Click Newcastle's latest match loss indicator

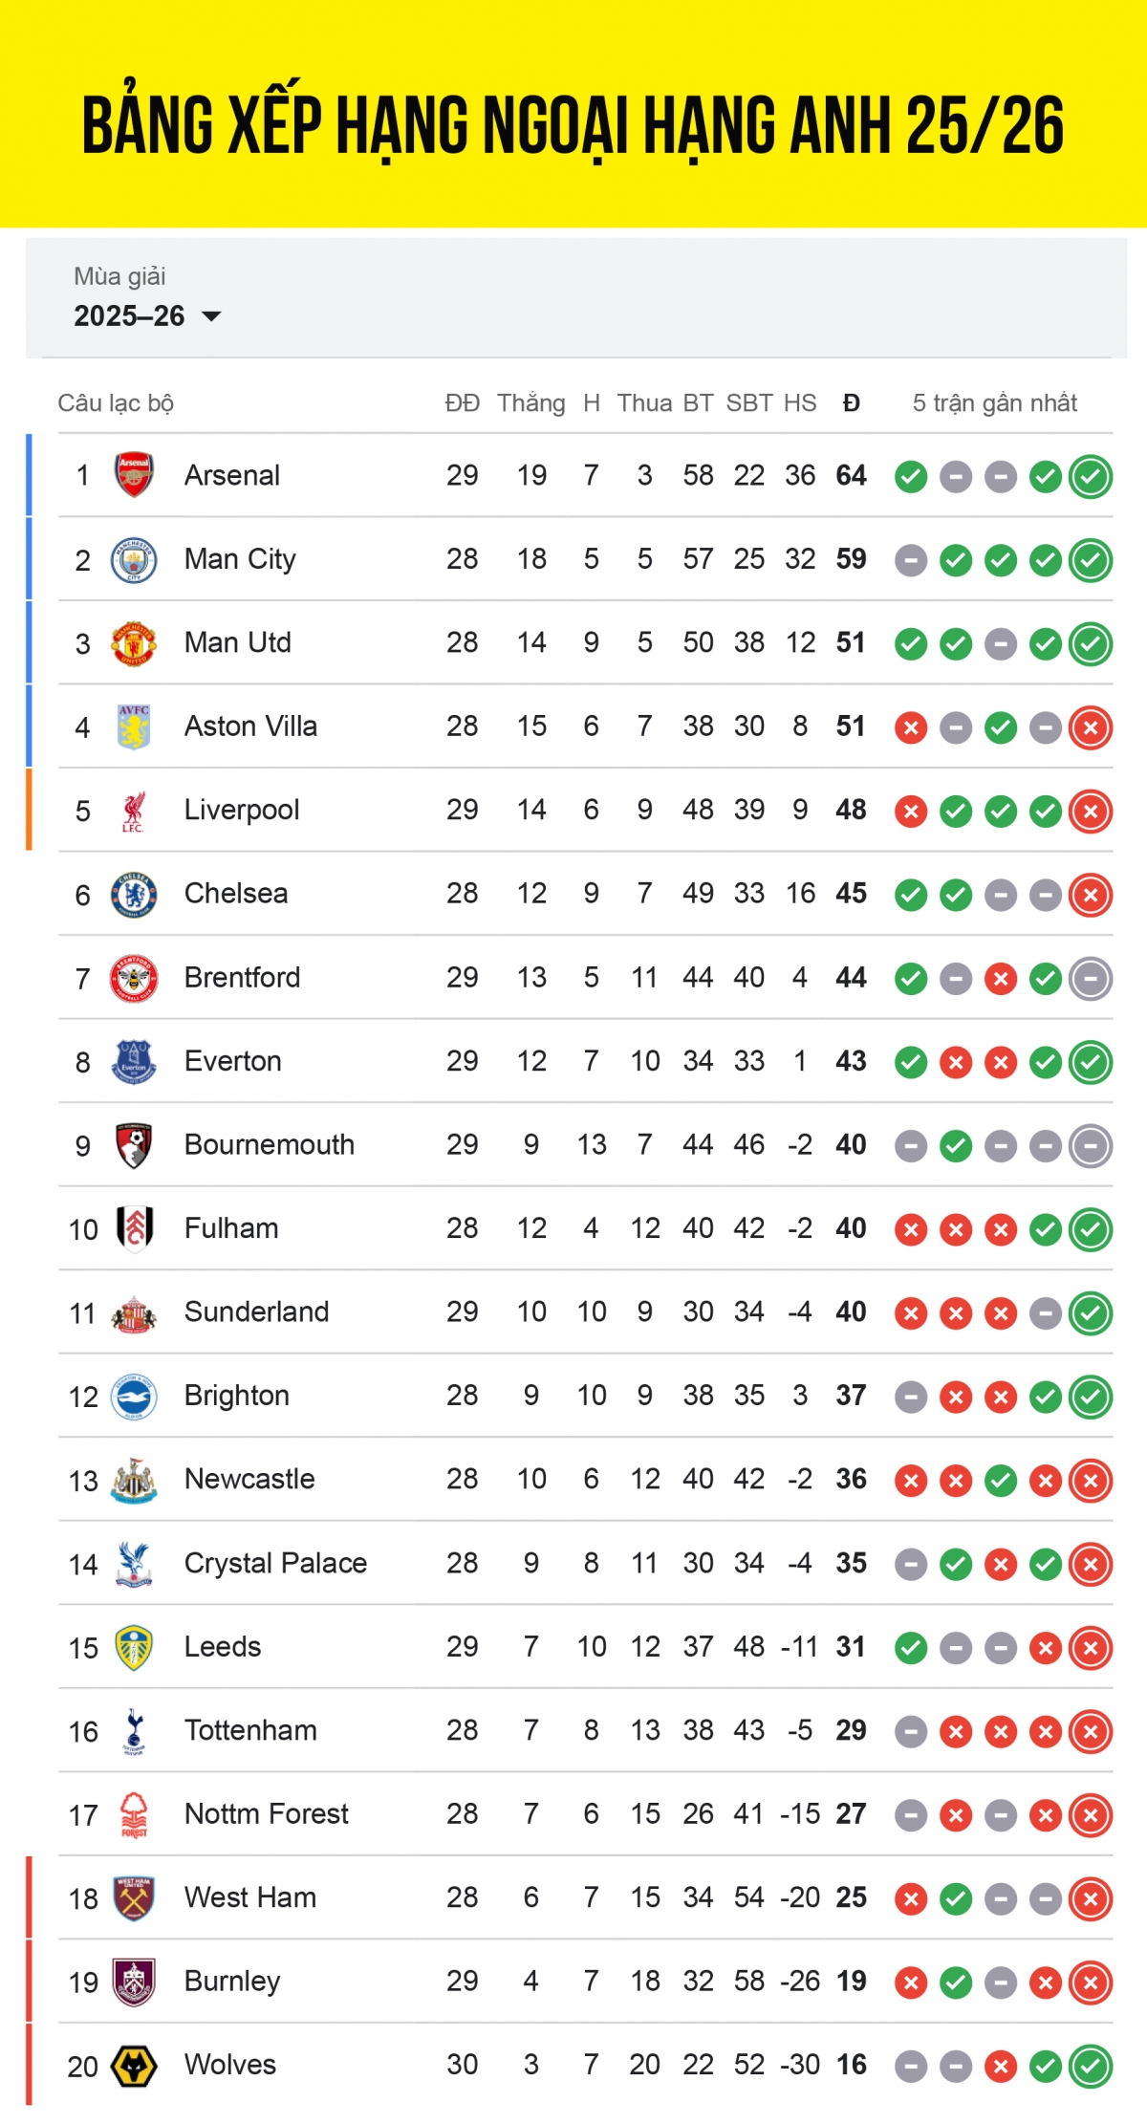(1091, 1480)
